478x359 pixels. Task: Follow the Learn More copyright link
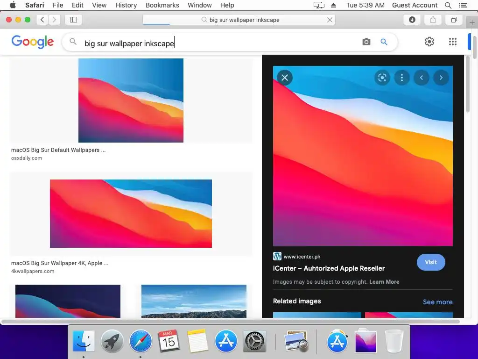pos(384,282)
